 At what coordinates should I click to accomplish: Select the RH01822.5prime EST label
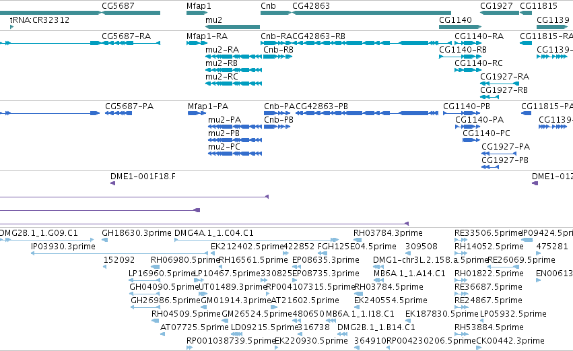(x=489, y=274)
